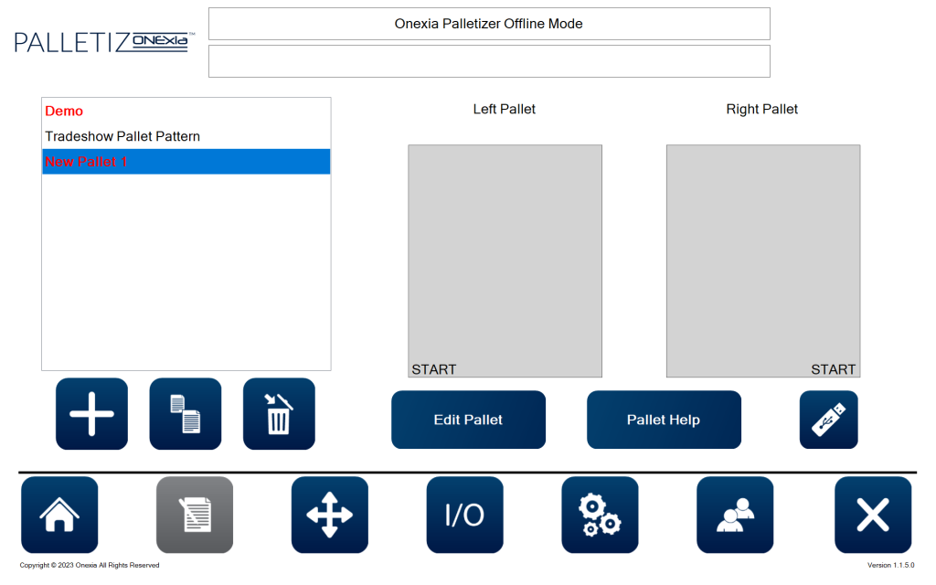Click the Onexia Palletizer Offline Mode field
Image resolution: width=936 pixels, height=585 pixels.
pyautogui.click(x=489, y=24)
